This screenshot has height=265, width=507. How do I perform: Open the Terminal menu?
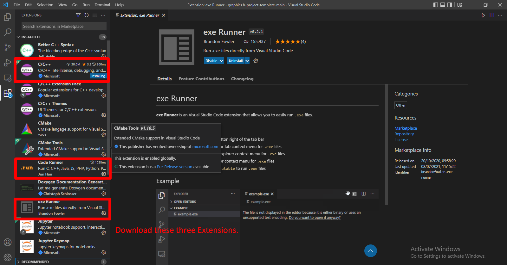[x=102, y=5]
